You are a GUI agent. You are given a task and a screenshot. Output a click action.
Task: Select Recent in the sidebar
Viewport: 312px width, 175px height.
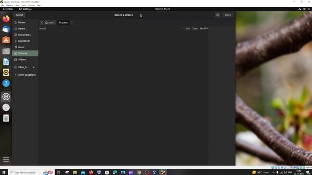coord(25,22)
